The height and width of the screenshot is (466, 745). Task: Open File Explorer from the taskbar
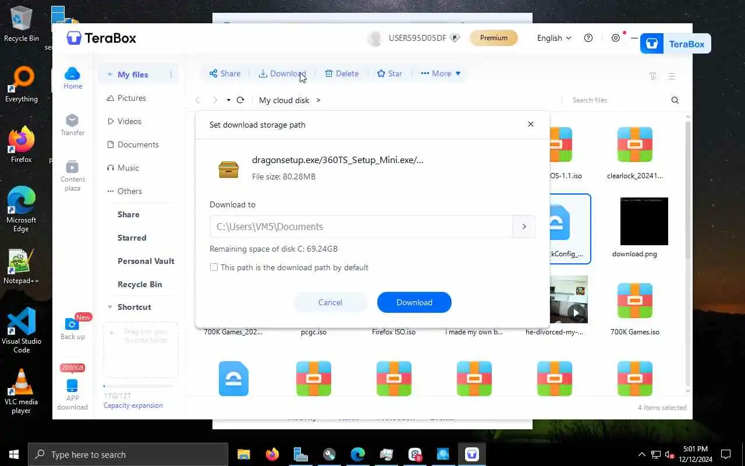244,454
